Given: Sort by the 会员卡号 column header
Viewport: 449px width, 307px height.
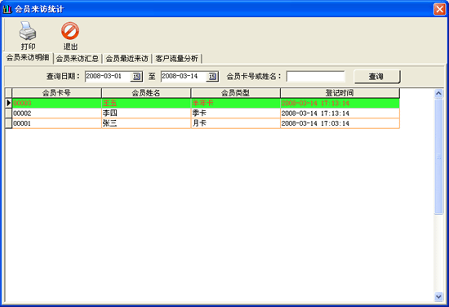Looking at the screenshot, I should (56, 93).
